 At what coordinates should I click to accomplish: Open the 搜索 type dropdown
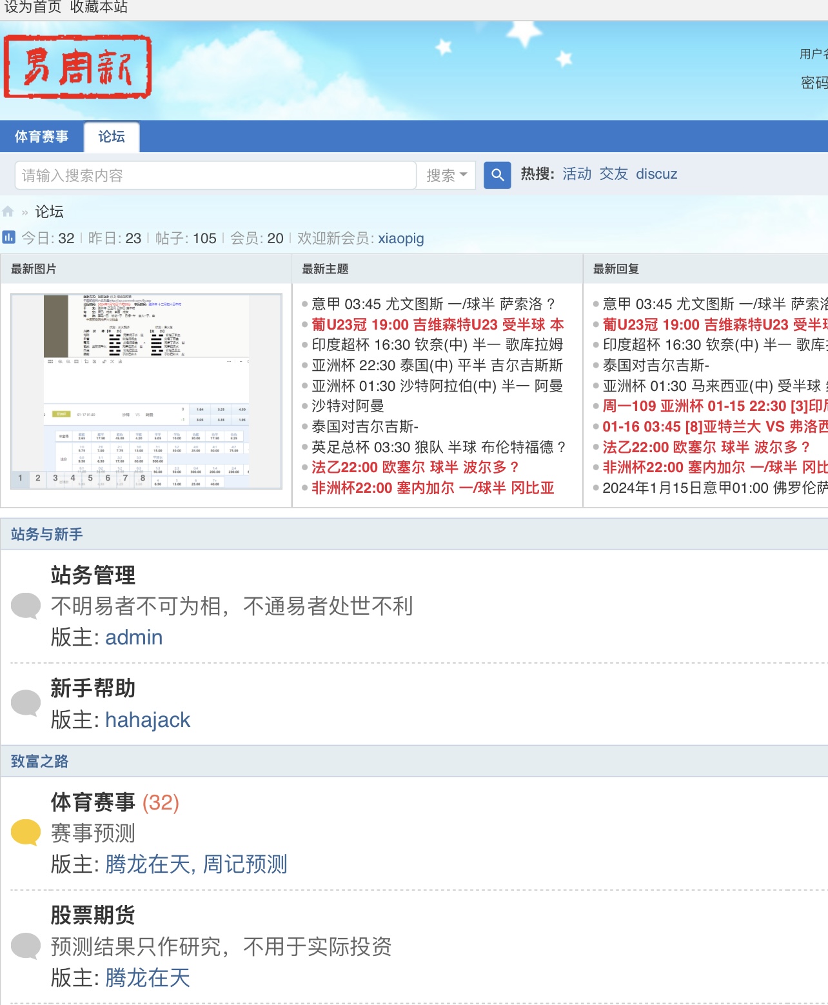point(446,175)
